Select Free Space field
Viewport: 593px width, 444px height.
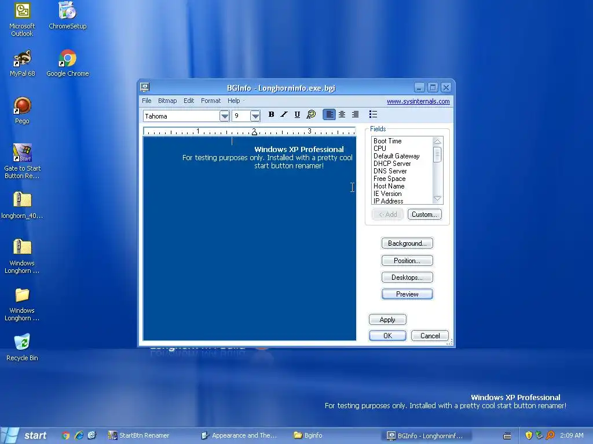pos(389,179)
